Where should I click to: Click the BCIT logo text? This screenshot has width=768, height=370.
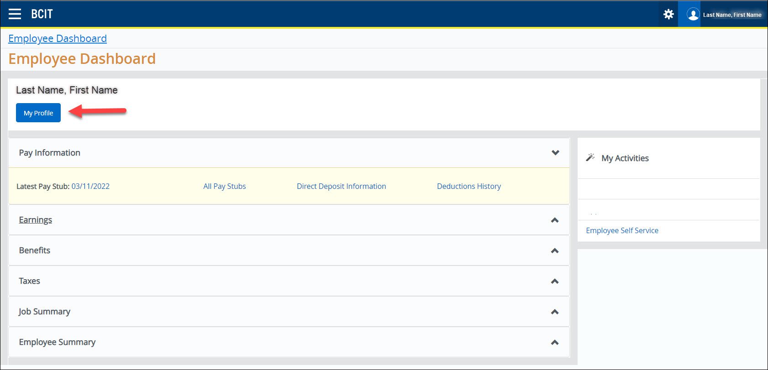coord(42,14)
